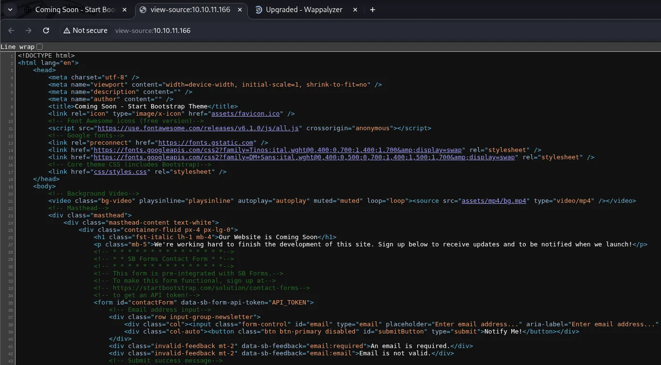Click the 'Background Video' comment line
661x365 pixels.
(x=94, y=194)
